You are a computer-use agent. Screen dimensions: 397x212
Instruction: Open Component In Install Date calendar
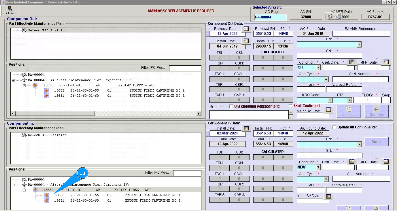pos(246,128)
